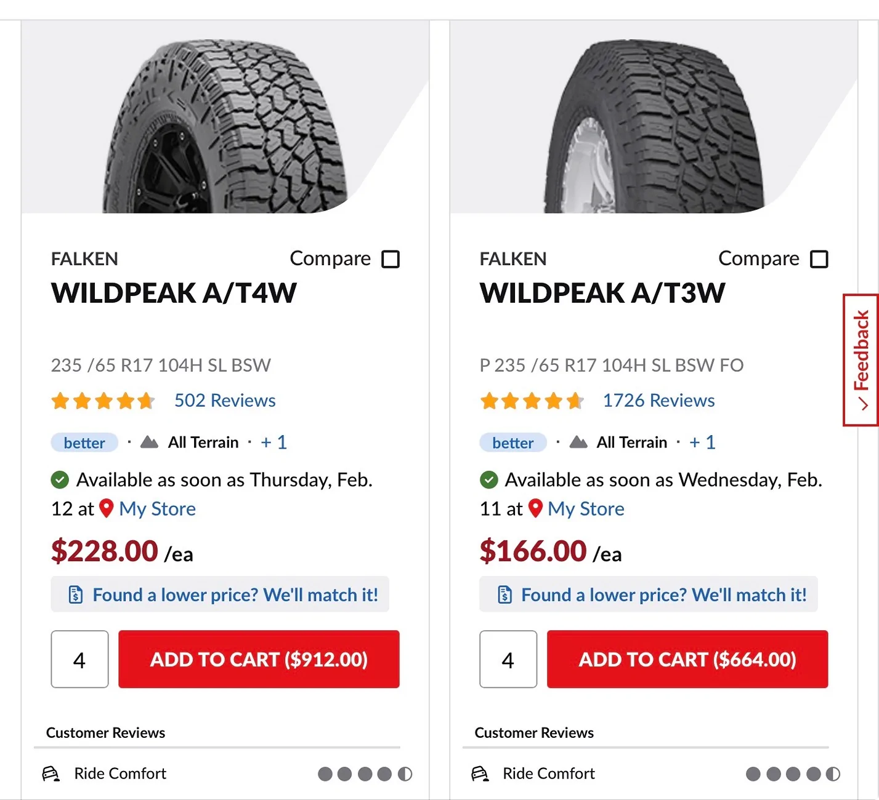Click quantity field for Wildpeak A/T4W
The image size is (879, 800).
[x=79, y=659]
